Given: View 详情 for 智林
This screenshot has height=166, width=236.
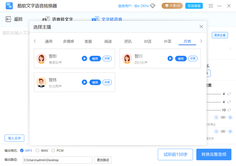Looking at the screenshot, I should pos(107,82).
